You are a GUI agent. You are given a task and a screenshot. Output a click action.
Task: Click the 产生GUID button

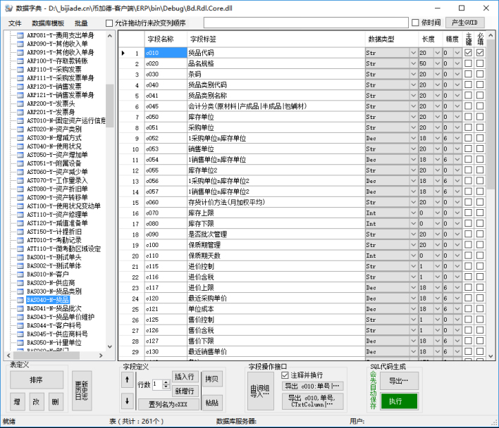464,23
